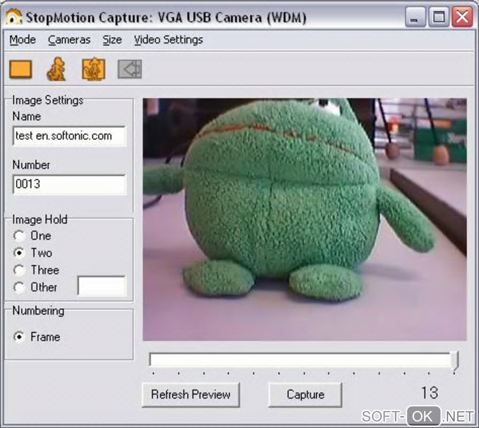Open the Size menu
The height and width of the screenshot is (428, 479).
[x=112, y=40]
